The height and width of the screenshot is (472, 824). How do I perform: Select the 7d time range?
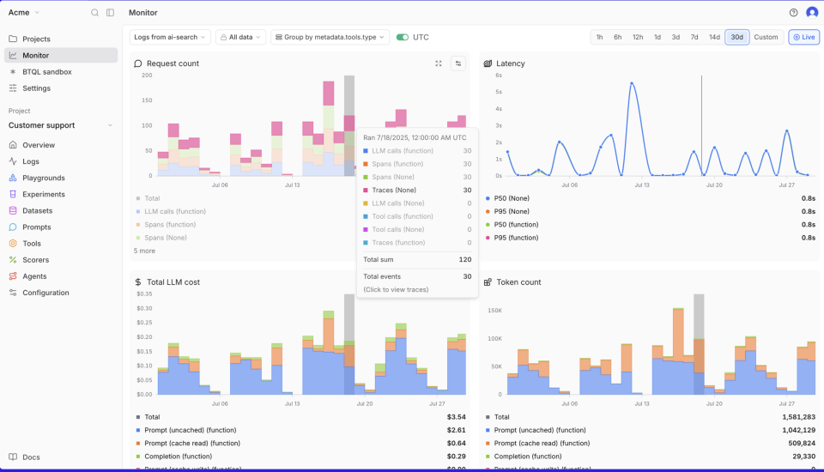(x=694, y=38)
